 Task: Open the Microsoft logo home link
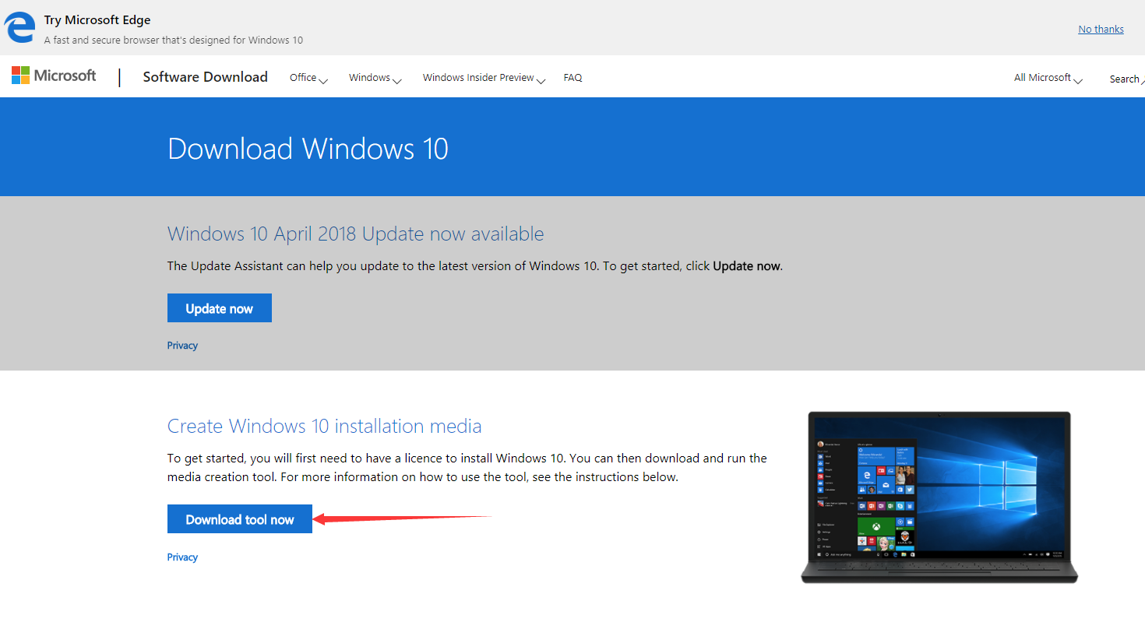[54, 76]
